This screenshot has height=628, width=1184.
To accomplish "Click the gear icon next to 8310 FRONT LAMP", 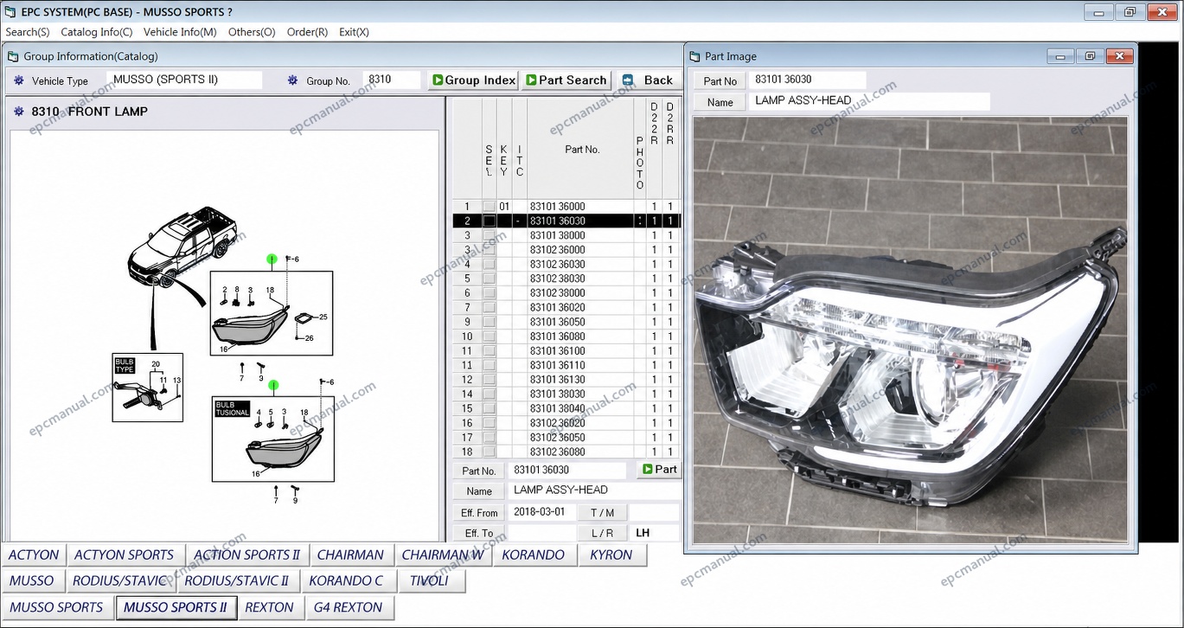I will 19,112.
